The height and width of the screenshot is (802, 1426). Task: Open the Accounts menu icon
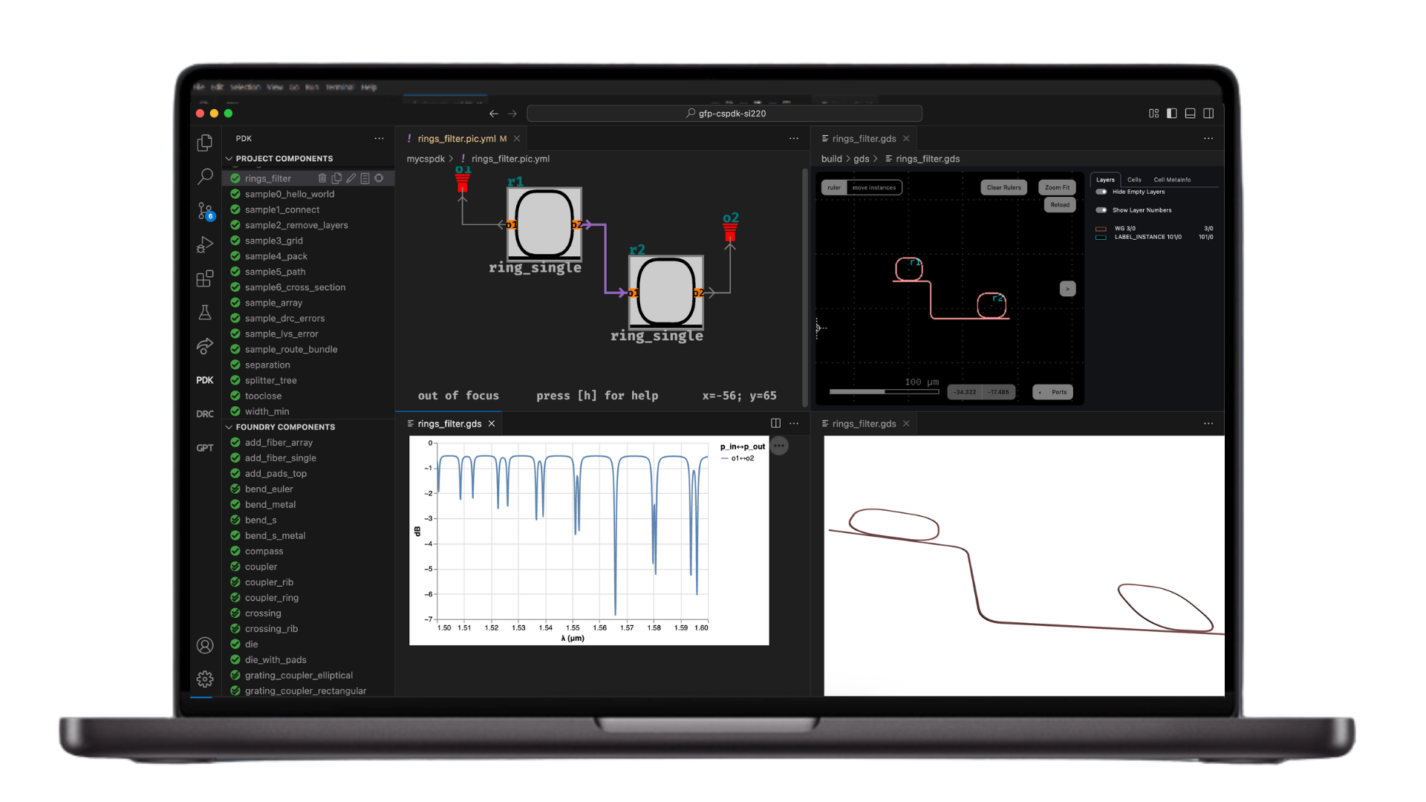(205, 645)
